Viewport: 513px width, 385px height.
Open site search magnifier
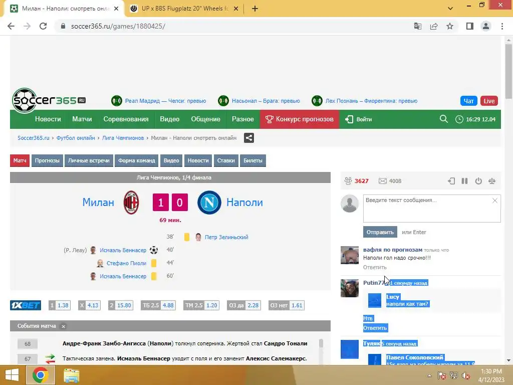pos(444,119)
